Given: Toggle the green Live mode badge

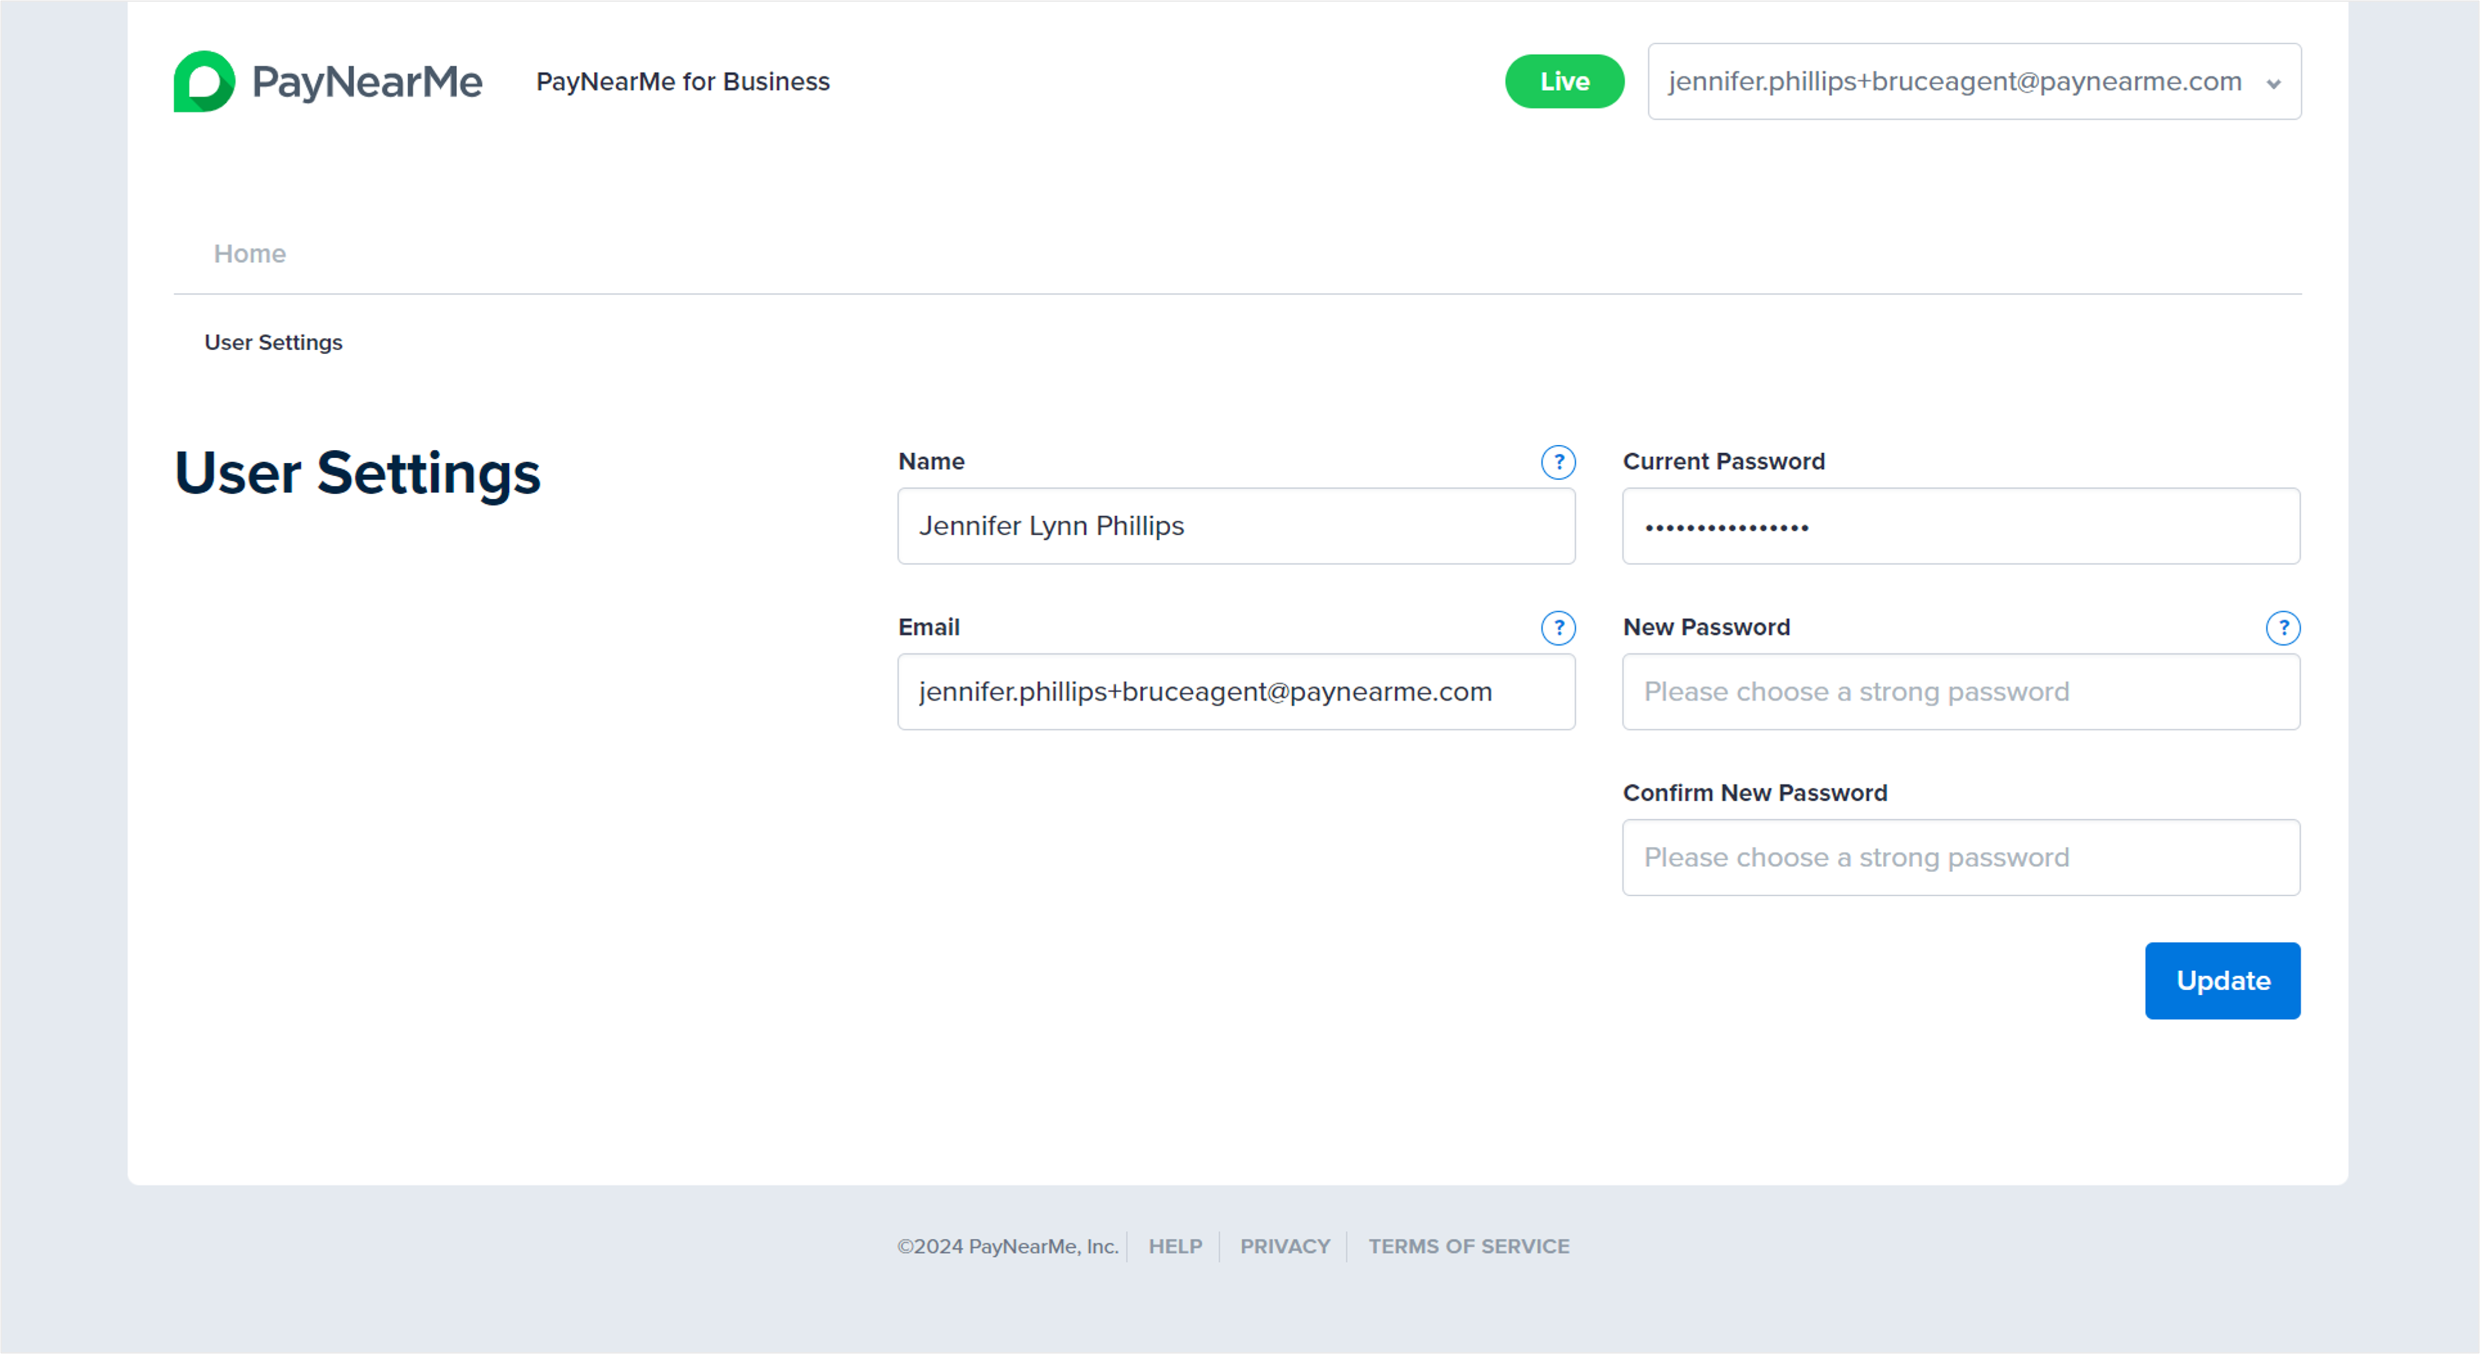Looking at the screenshot, I should pos(1564,82).
